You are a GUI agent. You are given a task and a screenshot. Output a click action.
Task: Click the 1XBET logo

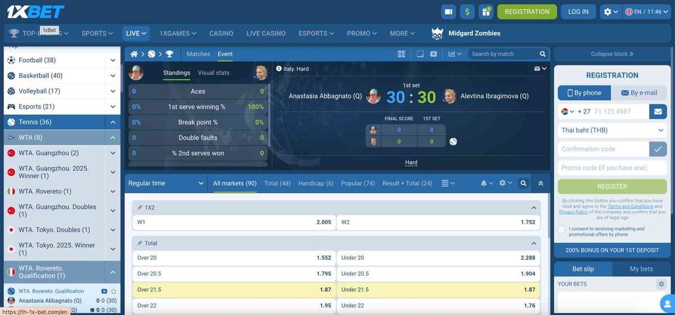click(34, 11)
